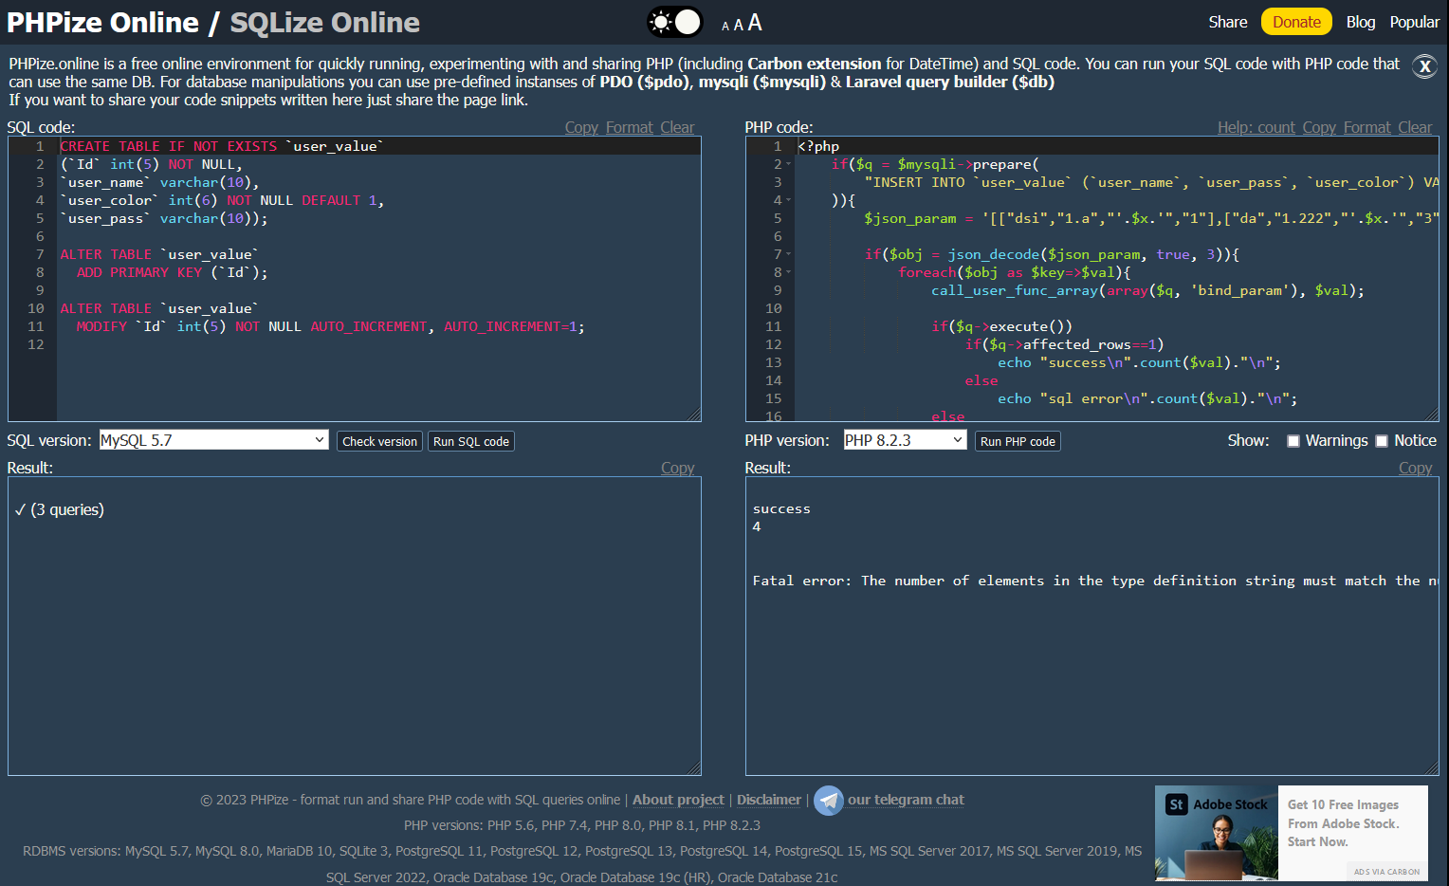Click the Donate button
Screen dimensions: 1449x886
[1296, 22]
